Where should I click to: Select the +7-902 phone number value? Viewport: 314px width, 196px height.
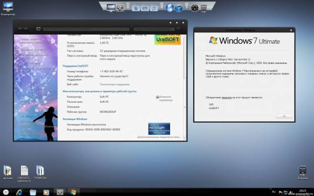(111, 71)
